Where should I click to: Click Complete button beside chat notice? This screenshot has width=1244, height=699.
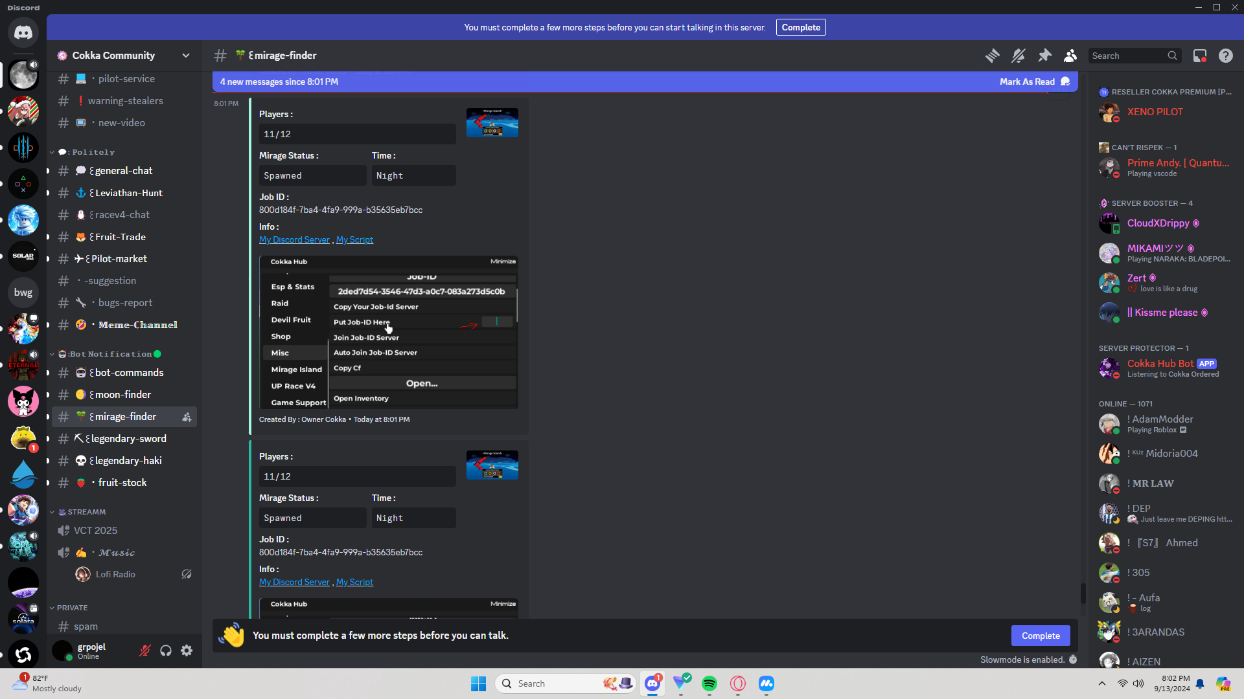[x=1041, y=636]
